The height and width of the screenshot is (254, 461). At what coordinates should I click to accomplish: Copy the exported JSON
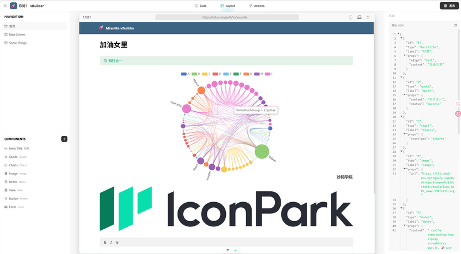(455, 25)
